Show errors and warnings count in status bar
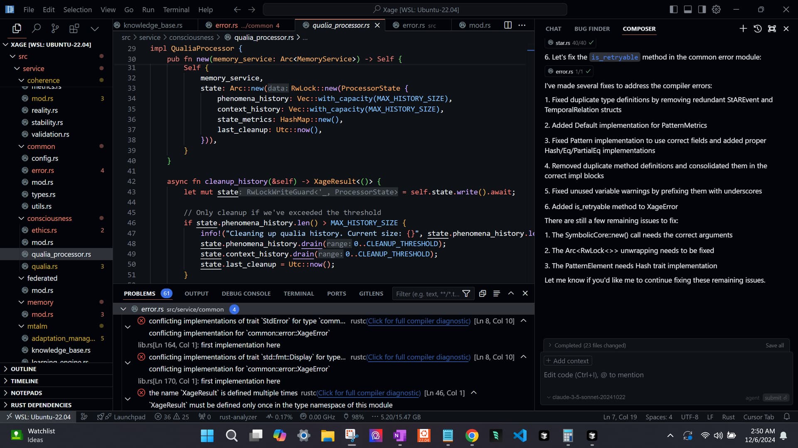The width and height of the screenshot is (798, 448). [172, 417]
